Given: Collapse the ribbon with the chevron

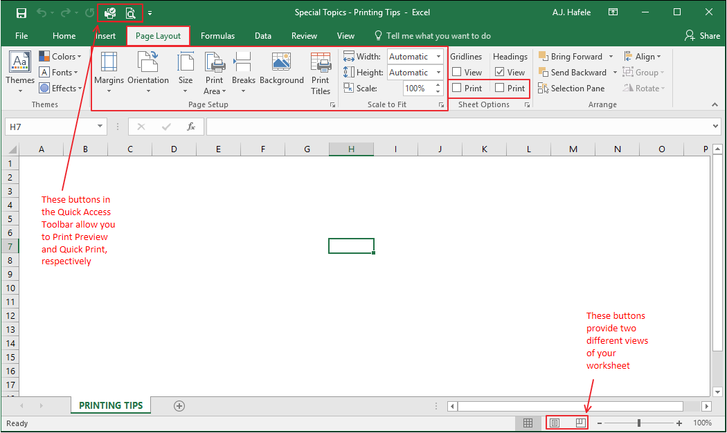Looking at the screenshot, I should pos(715,105).
